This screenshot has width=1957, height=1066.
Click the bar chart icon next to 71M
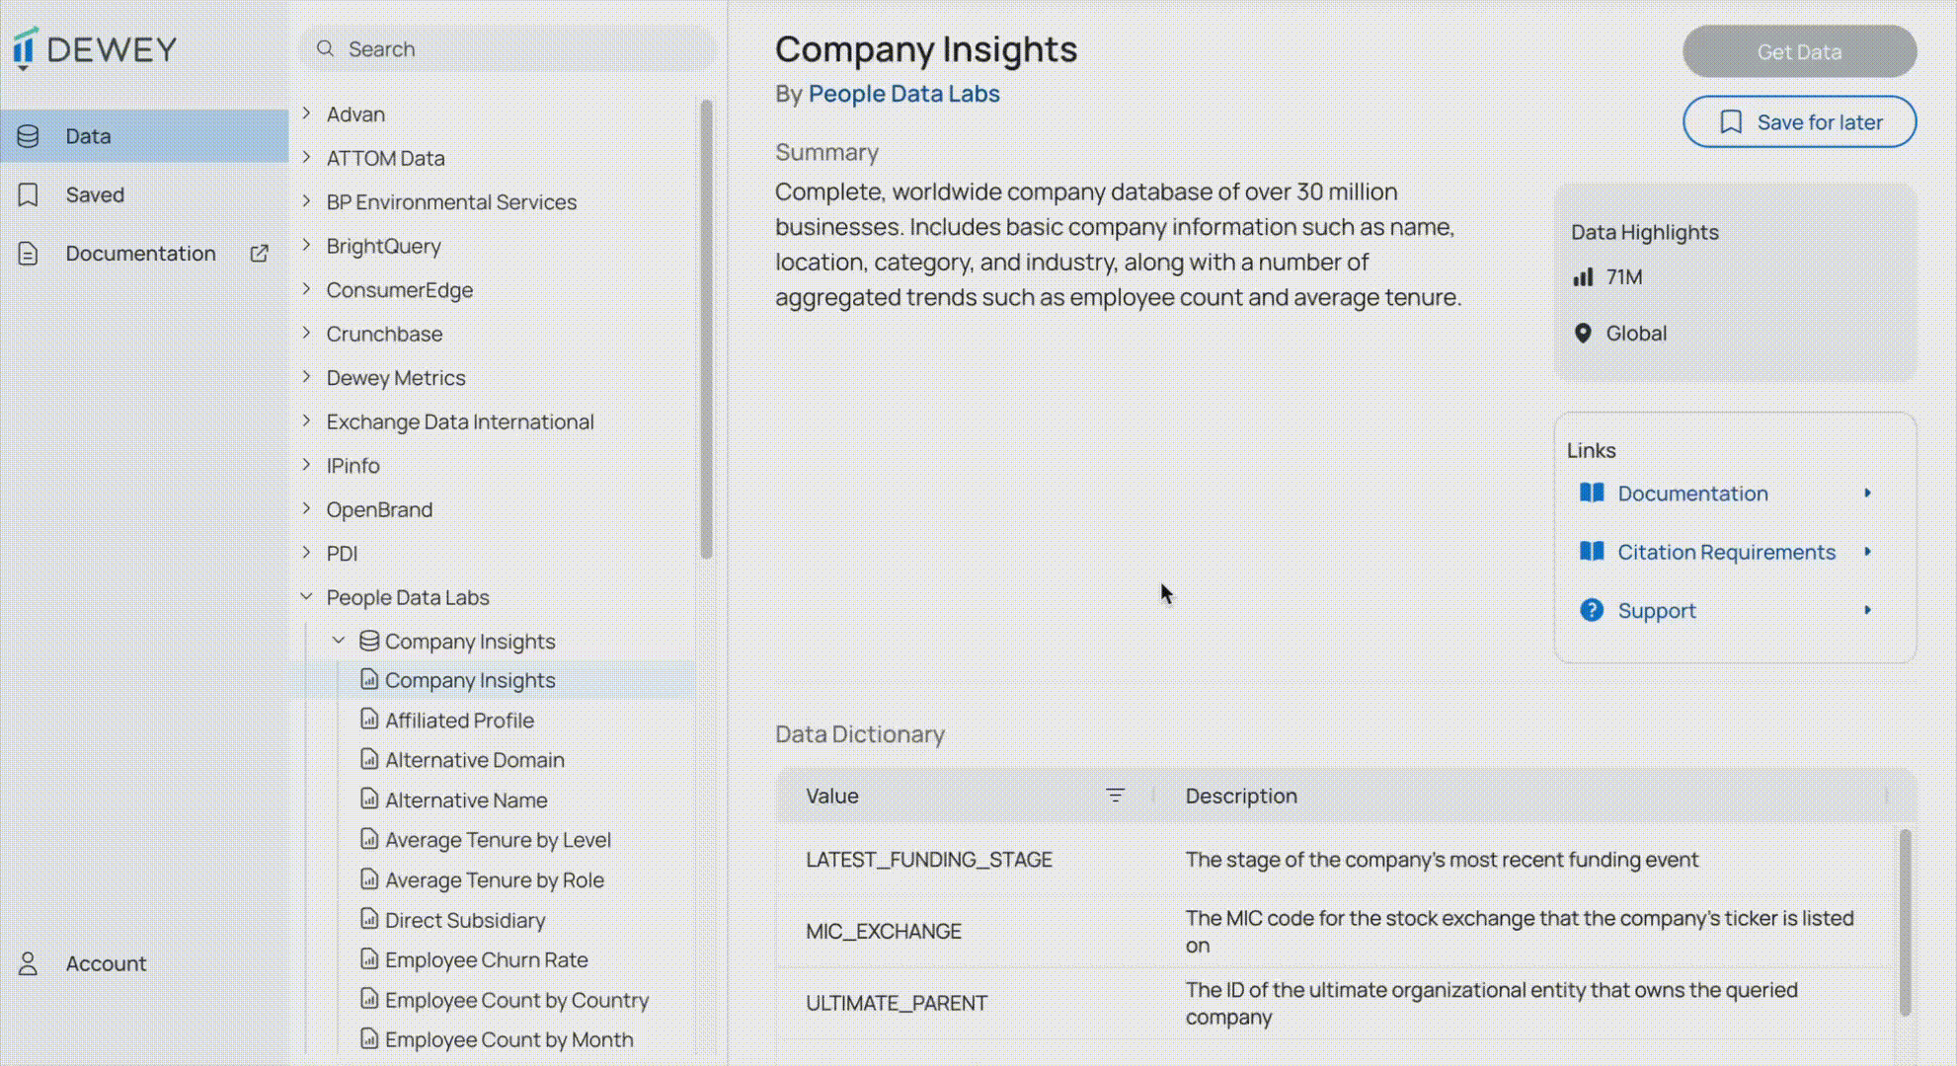coord(1583,277)
